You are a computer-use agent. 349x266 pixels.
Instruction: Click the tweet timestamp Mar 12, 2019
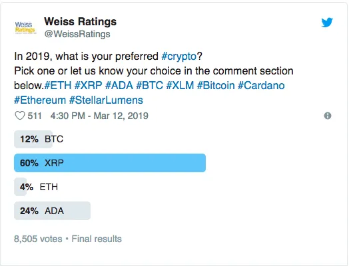pyautogui.click(x=99, y=116)
